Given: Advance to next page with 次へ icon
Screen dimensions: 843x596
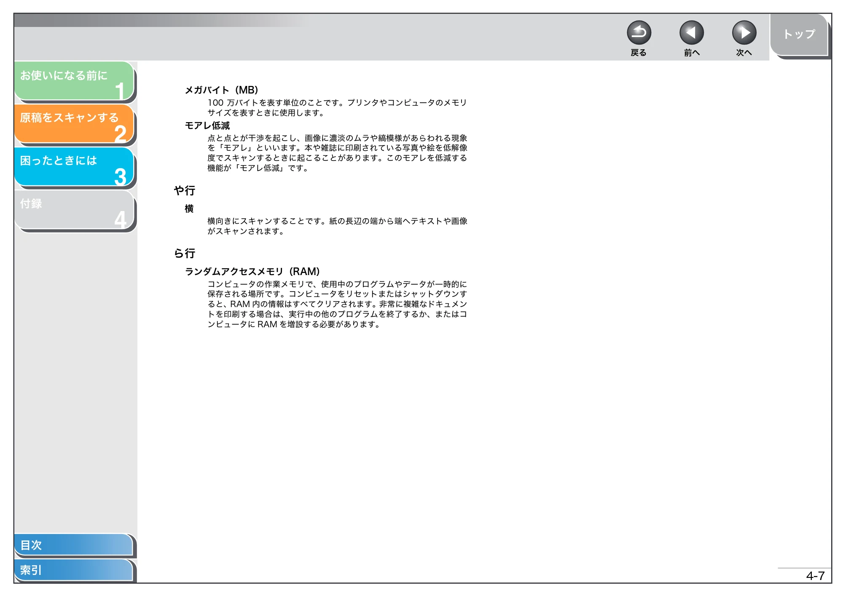Looking at the screenshot, I should [744, 33].
